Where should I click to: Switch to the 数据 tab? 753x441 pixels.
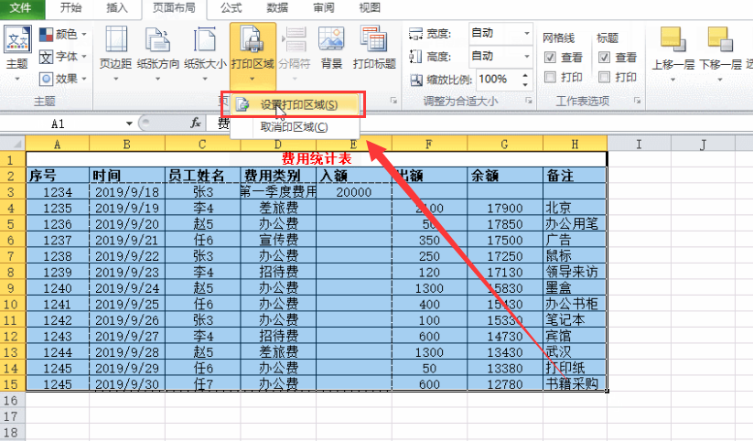(x=277, y=7)
